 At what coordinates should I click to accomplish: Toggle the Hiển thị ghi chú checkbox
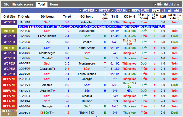pyautogui.click(x=155, y=5)
